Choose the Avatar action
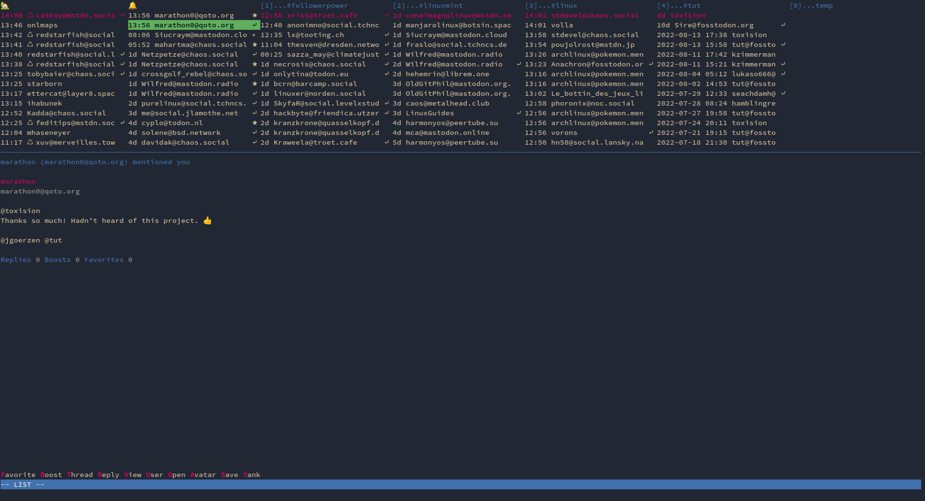925x501 pixels. [203, 475]
